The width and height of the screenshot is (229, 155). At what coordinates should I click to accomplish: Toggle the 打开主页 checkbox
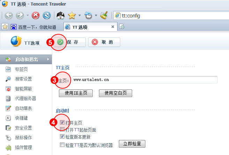pos(62,123)
